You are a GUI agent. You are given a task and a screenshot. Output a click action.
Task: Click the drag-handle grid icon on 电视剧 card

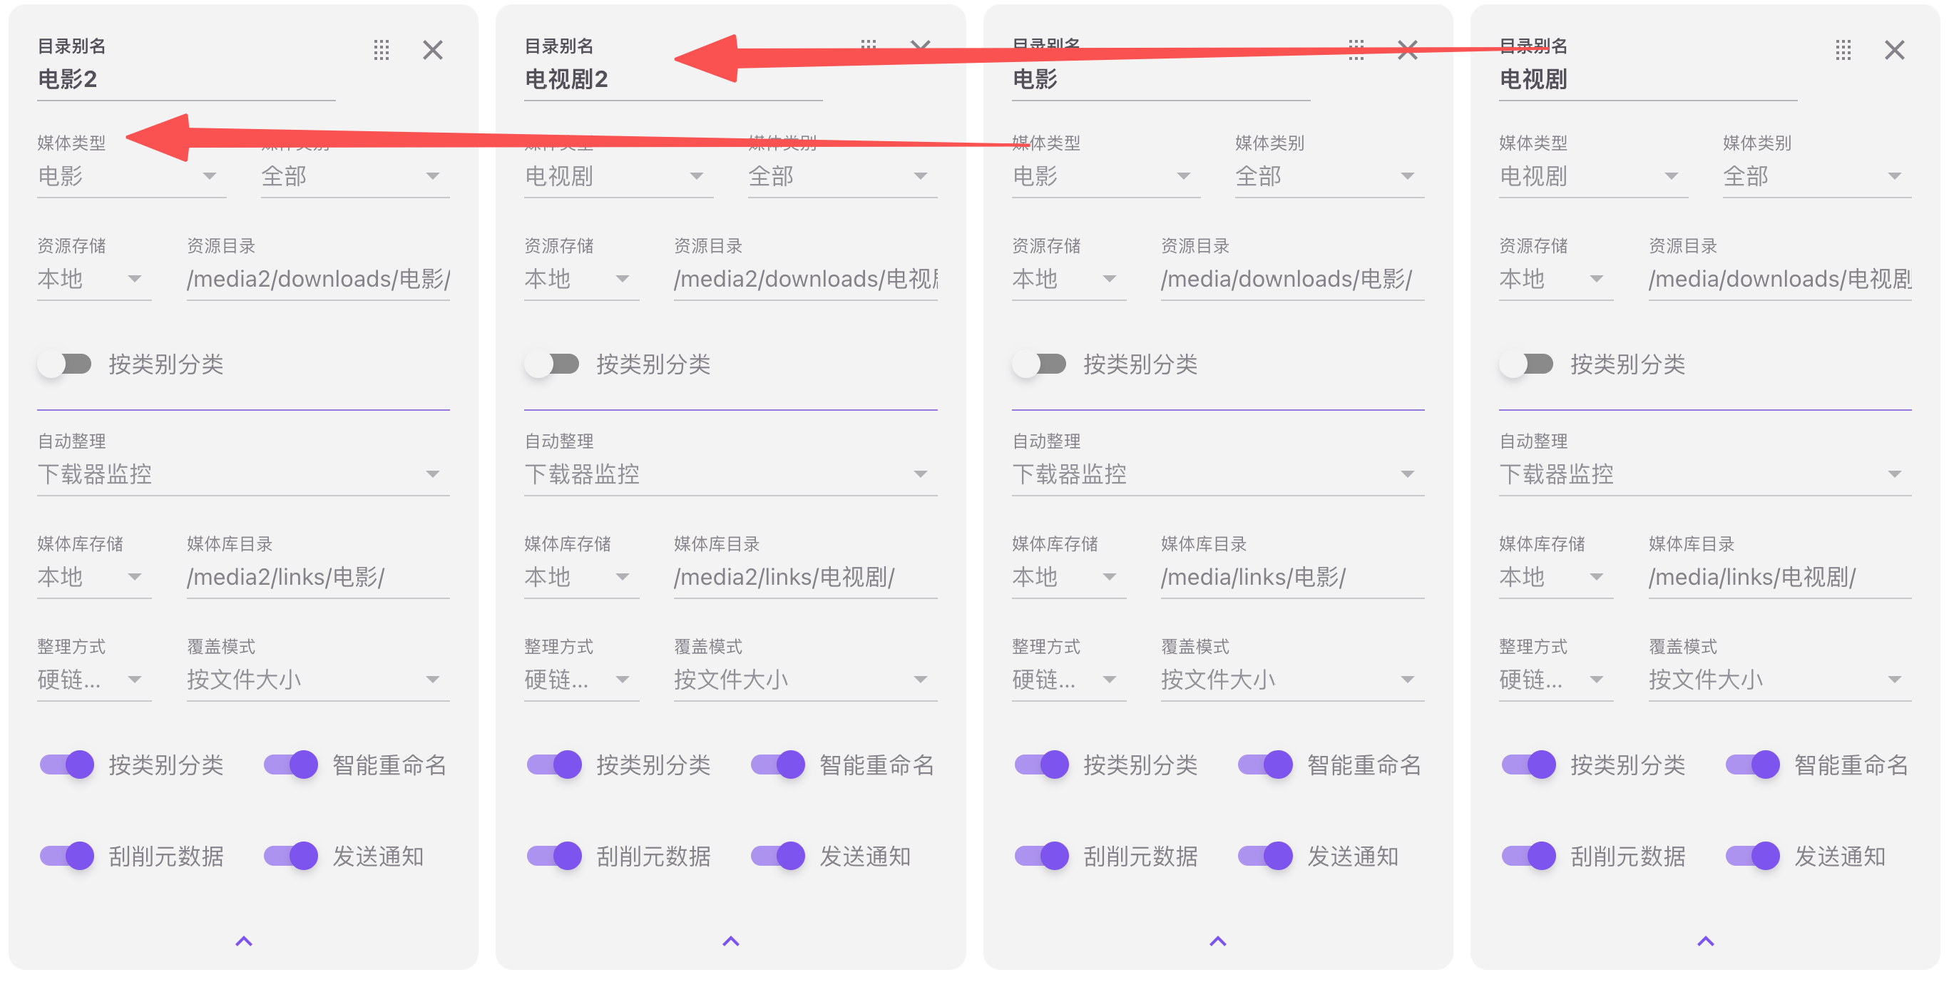tap(1843, 50)
